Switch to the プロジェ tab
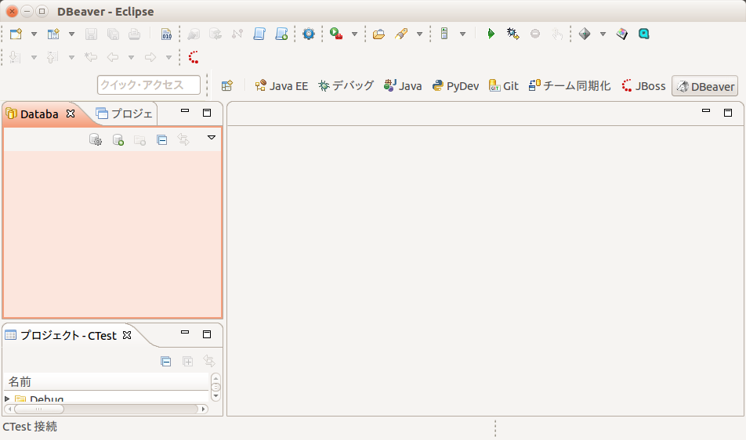The height and width of the screenshot is (440, 746). pos(125,114)
